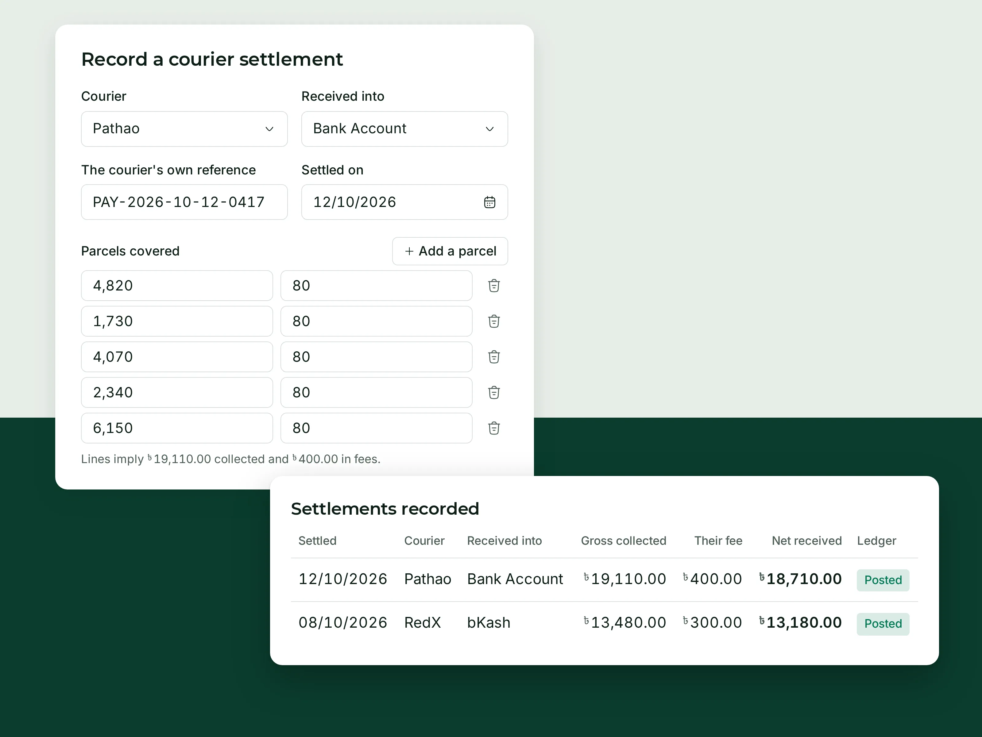Click the ৳13,180.00 net received value
This screenshot has width=982, height=737.
[x=800, y=622]
